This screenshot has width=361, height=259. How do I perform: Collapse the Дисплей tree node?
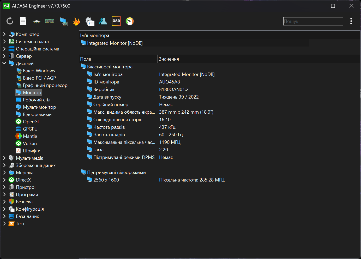tap(4, 63)
